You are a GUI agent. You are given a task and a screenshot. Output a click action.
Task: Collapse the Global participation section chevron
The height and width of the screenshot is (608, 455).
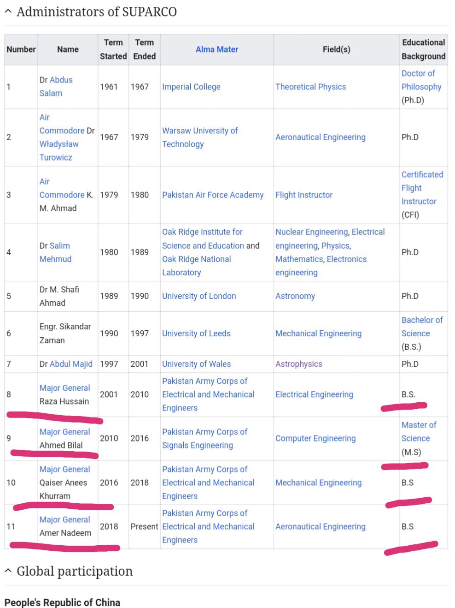(x=8, y=571)
